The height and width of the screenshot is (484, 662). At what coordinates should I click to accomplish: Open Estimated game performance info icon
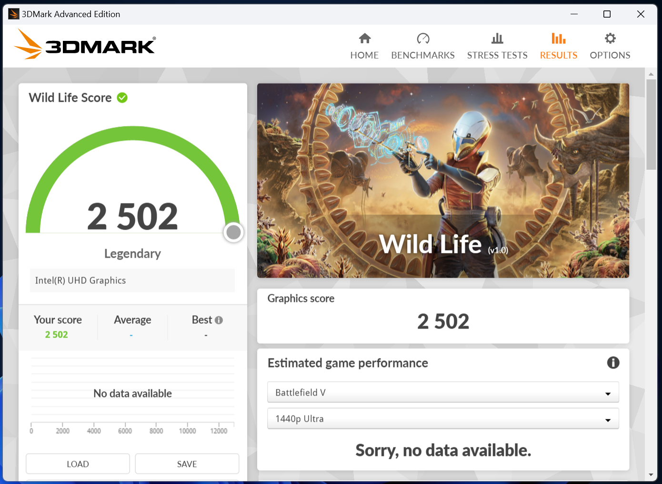(613, 363)
